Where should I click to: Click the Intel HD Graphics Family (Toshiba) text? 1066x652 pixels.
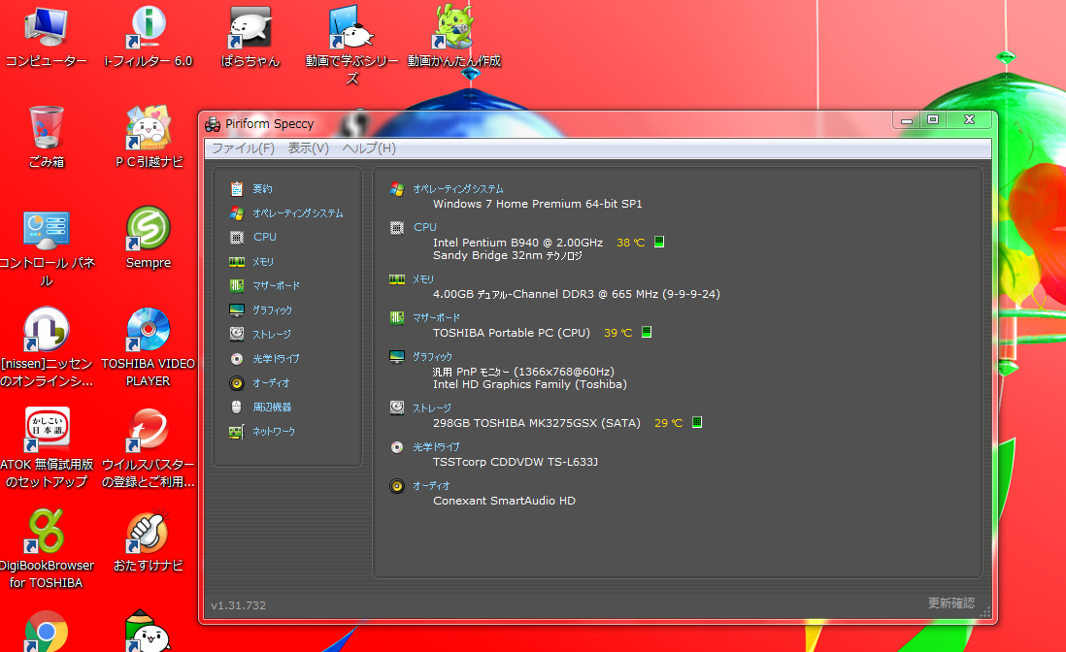530,384
